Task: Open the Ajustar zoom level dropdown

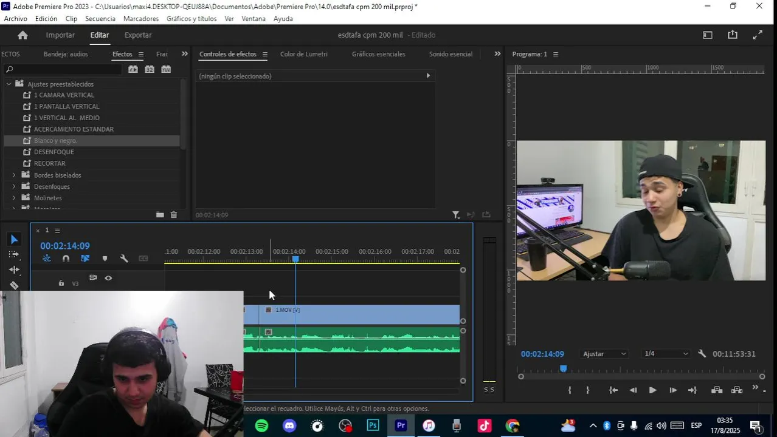Action: point(604,354)
